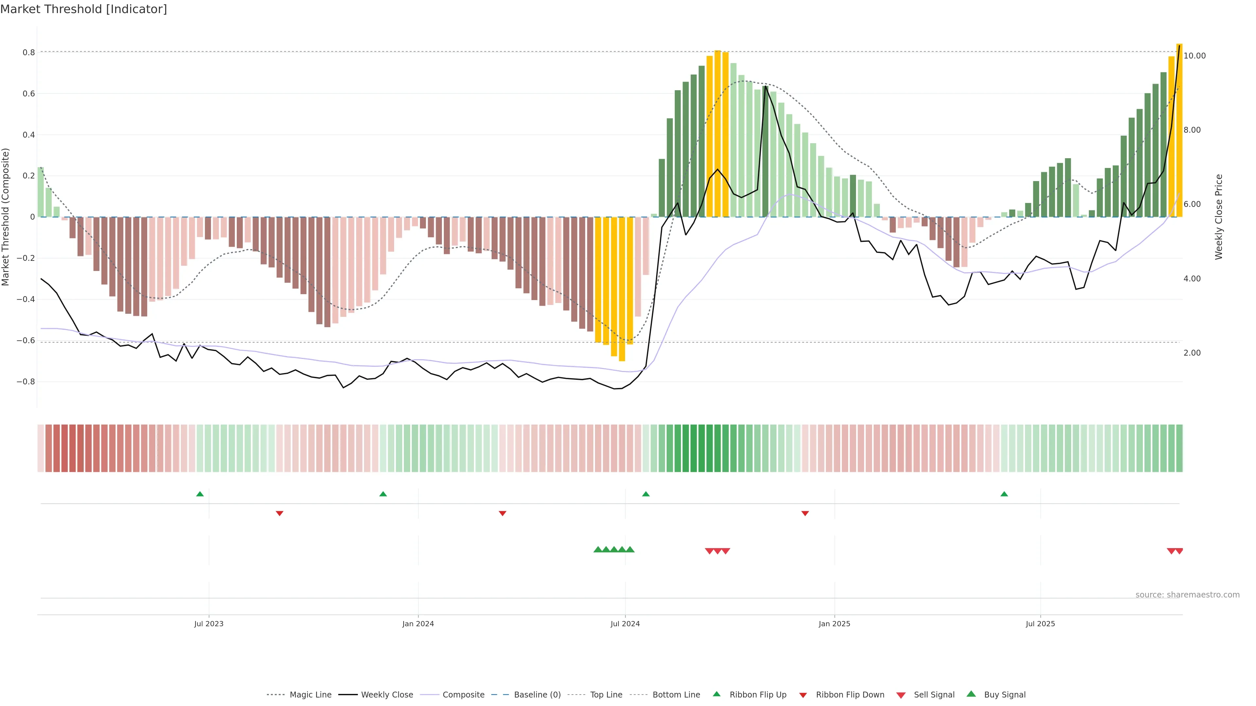
Task: Click Baseline (0) legend item
Action: [x=537, y=694]
